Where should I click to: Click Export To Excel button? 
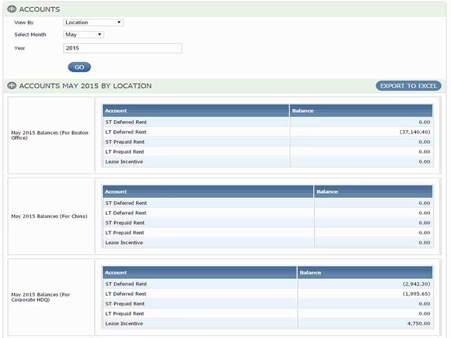tap(408, 86)
